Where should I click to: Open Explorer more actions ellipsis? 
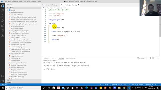[39, 5]
